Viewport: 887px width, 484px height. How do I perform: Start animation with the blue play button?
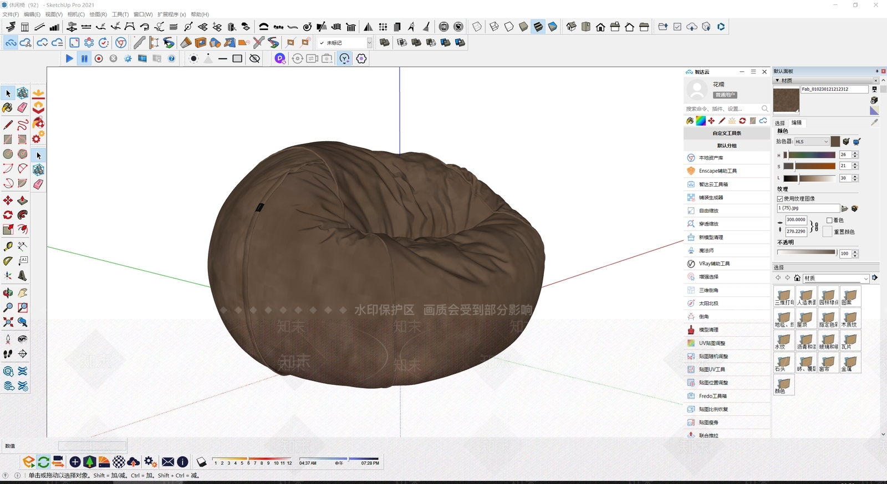point(69,58)
